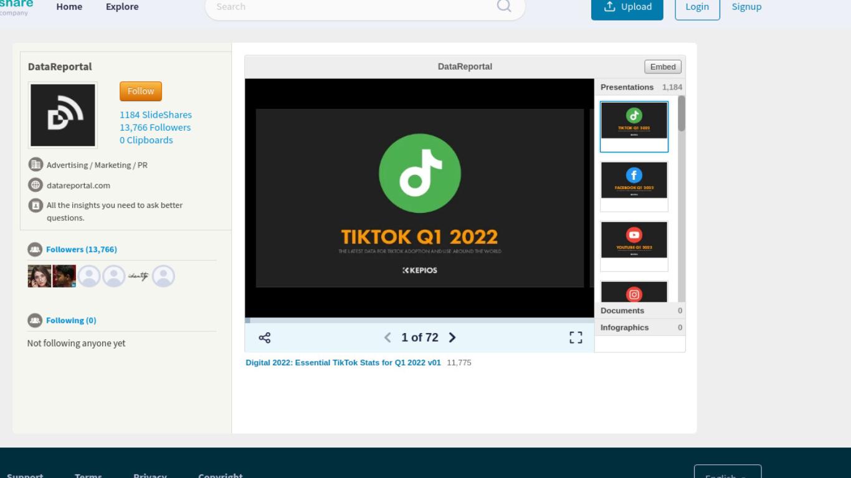Advance to next slide arrow
The height and width of the screenshot is (478, 851).
point(452,337)
